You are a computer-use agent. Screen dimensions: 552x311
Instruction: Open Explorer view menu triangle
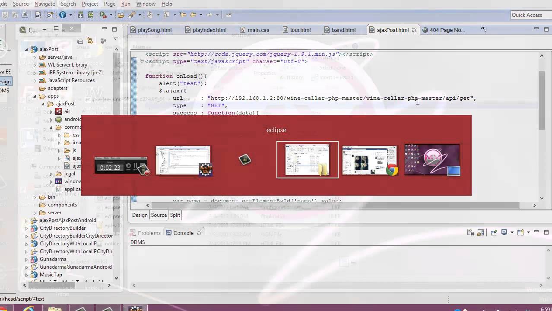coord(115,39)
